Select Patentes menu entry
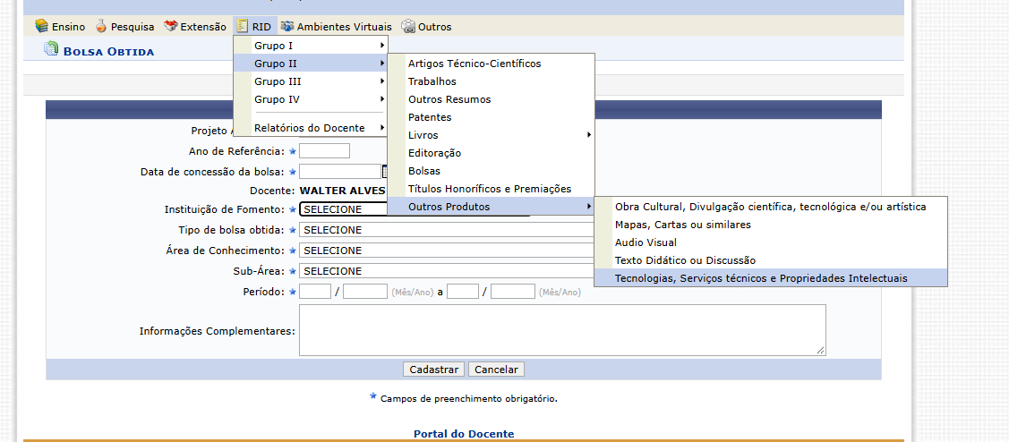 click(491, 117)
